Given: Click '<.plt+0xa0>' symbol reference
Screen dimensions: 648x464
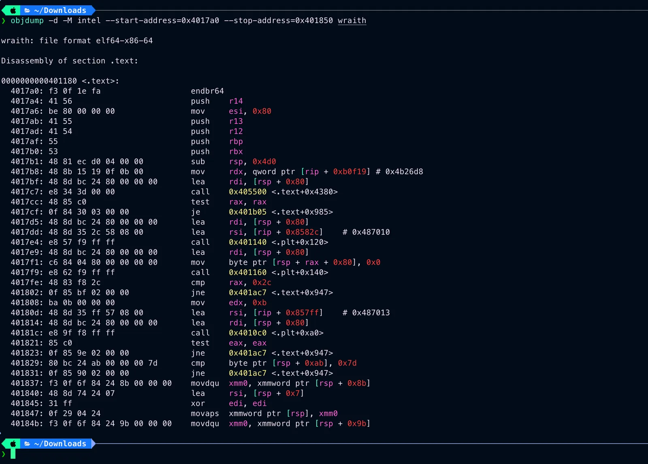Looking at the screenshot, I should 298,333.
